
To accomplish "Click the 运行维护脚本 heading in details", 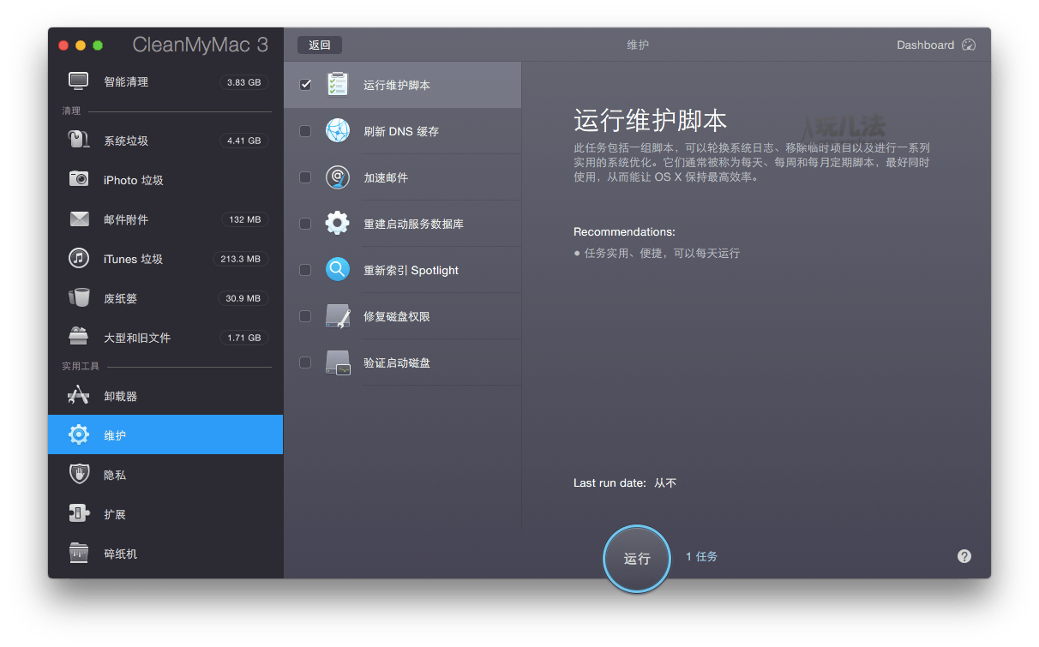I will click(650, 119).
